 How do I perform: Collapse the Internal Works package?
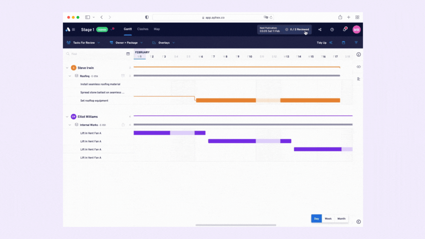[70, 125]
